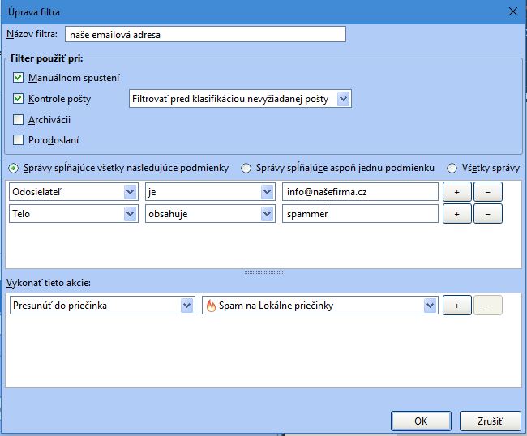Click the Spam folder flame icon

(x=211, y=306)
